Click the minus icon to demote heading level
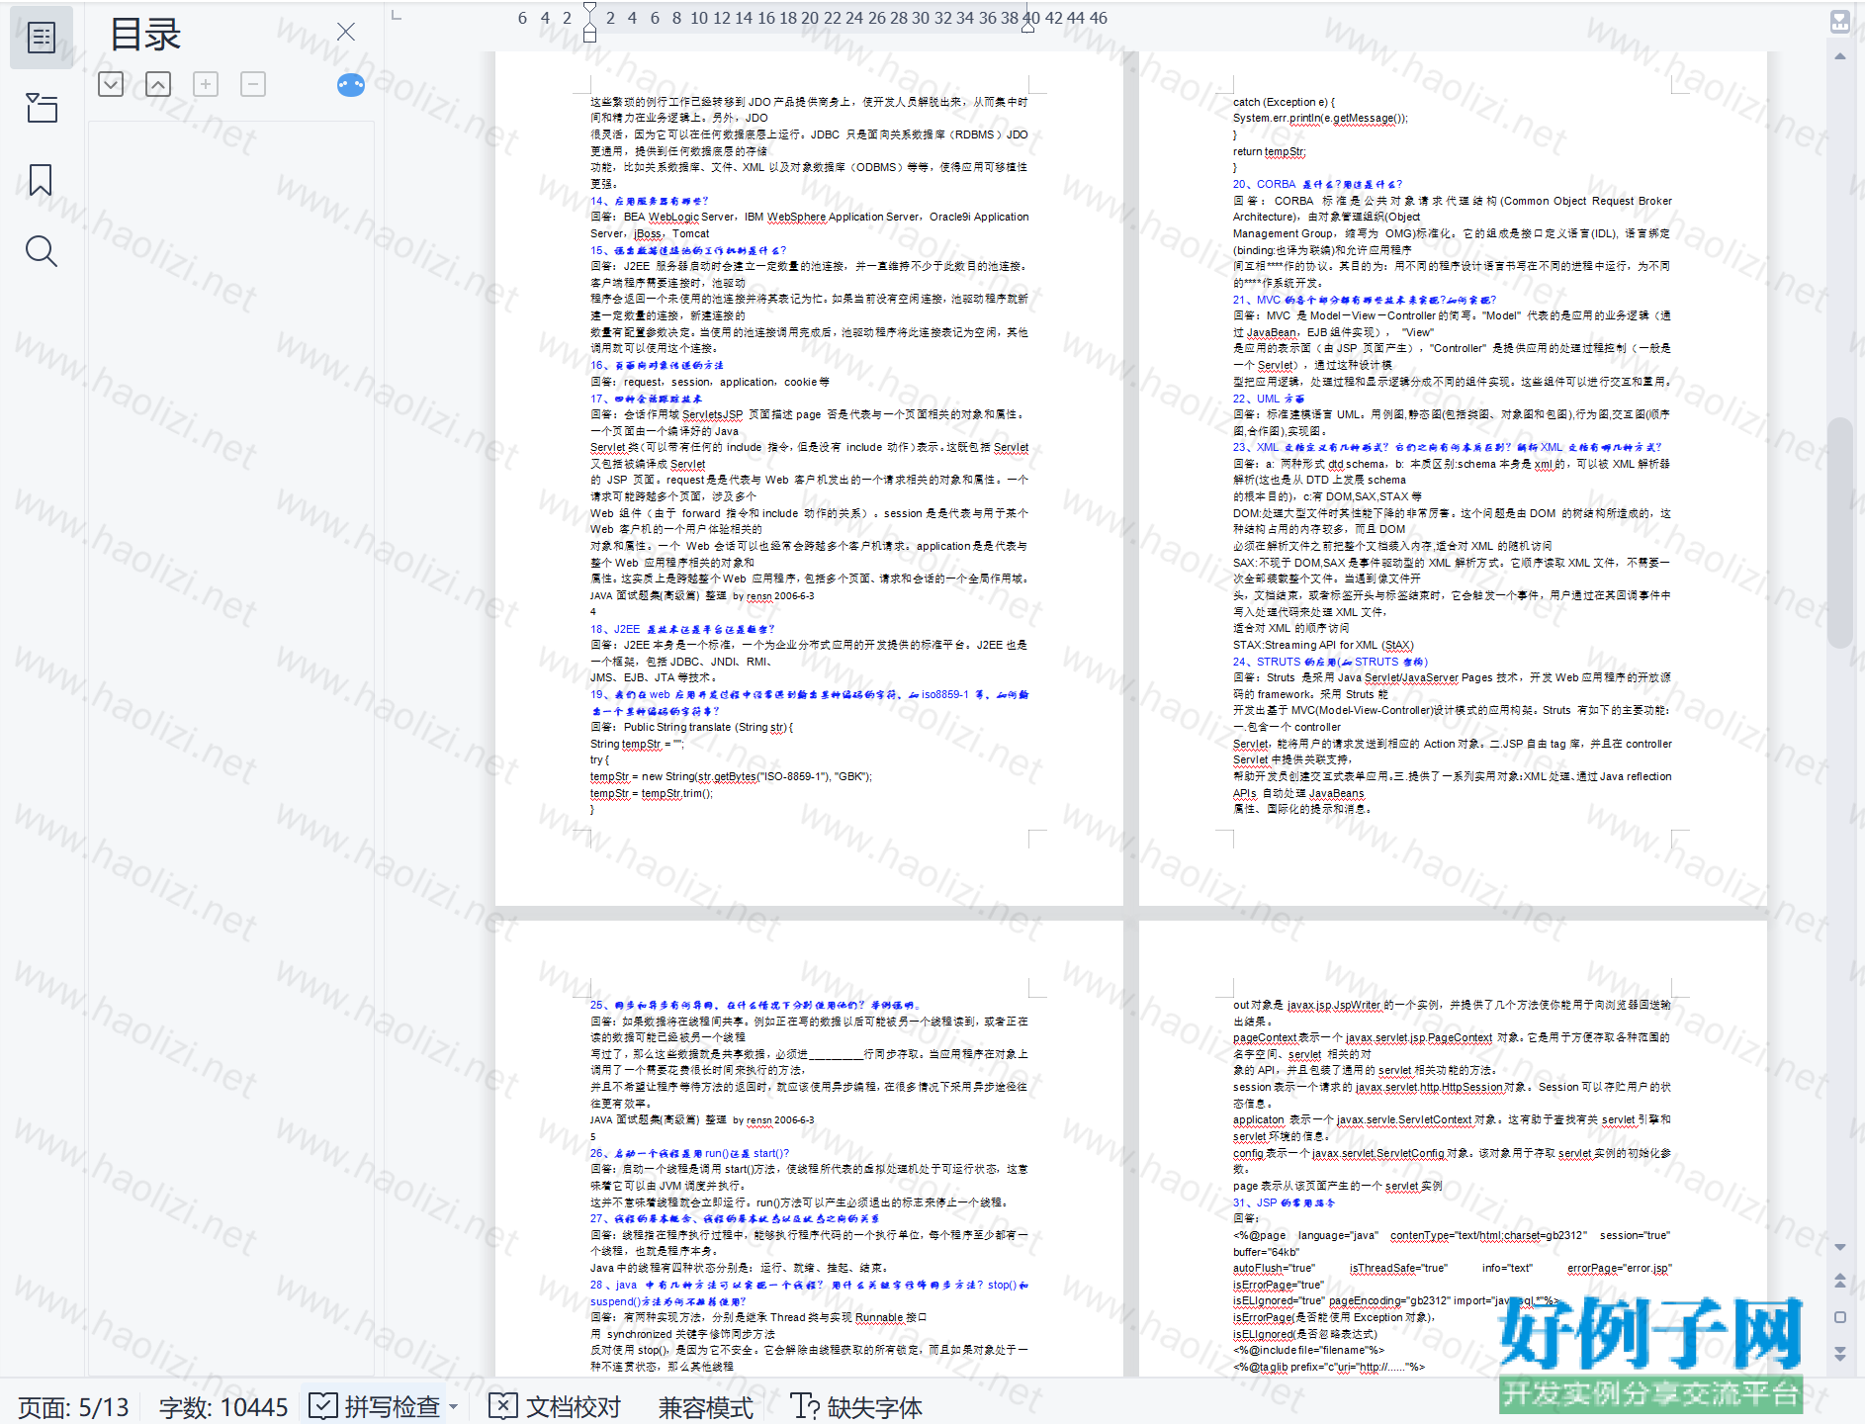This screenshot has height=1424, width=1865. click(x=253, y=85)
